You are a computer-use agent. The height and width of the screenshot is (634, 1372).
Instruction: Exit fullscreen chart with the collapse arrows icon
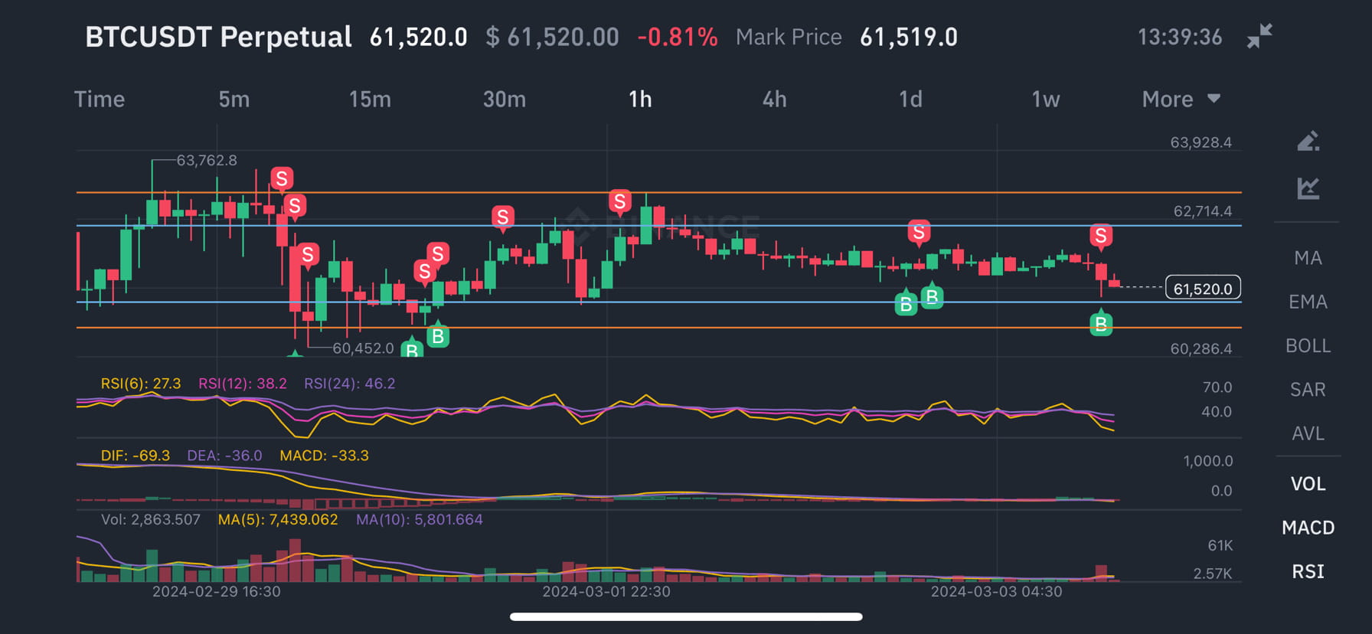tap(1259, 36)
